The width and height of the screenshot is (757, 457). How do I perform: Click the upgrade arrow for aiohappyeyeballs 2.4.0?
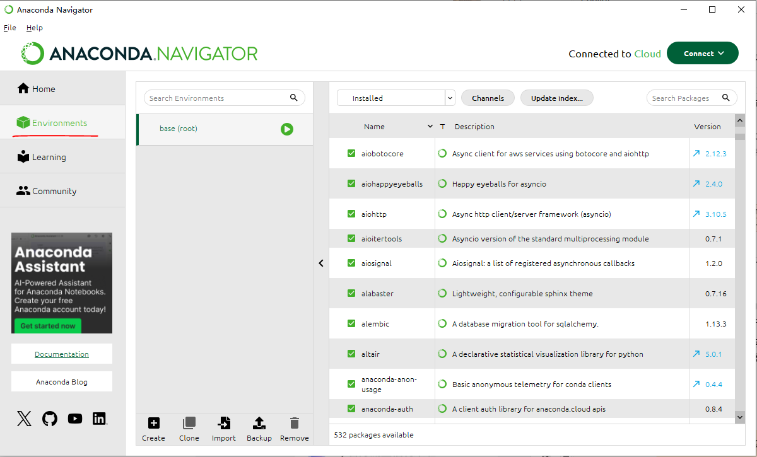pyautogui.click(x=696, y=183)
